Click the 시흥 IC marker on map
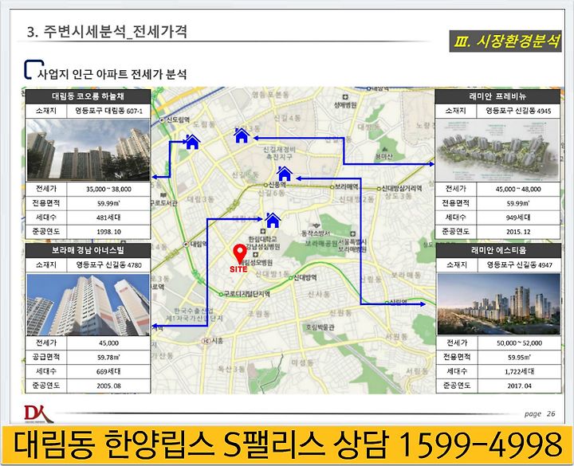The image size is (574, 466). coord(206,341)
